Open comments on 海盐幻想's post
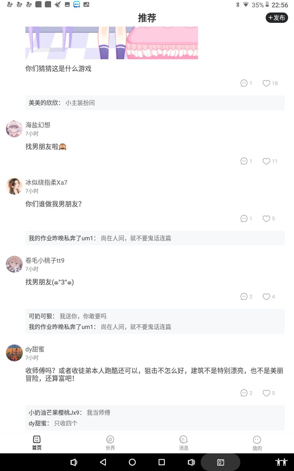 (x=244, y=161)
